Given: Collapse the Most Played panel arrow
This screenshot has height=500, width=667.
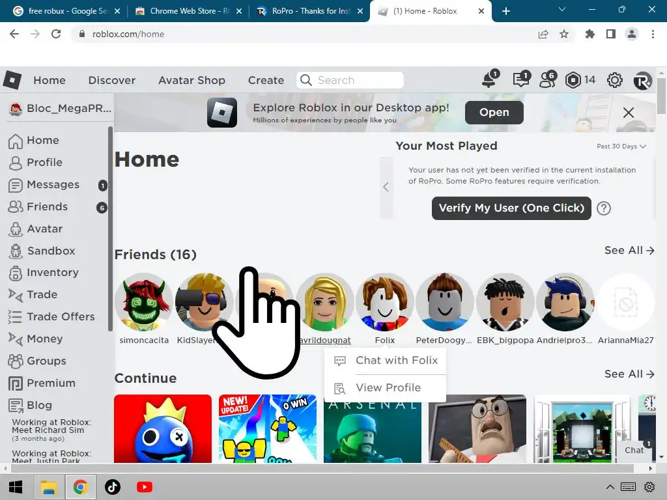Looking at the screenshot, I should click(386, 187).
